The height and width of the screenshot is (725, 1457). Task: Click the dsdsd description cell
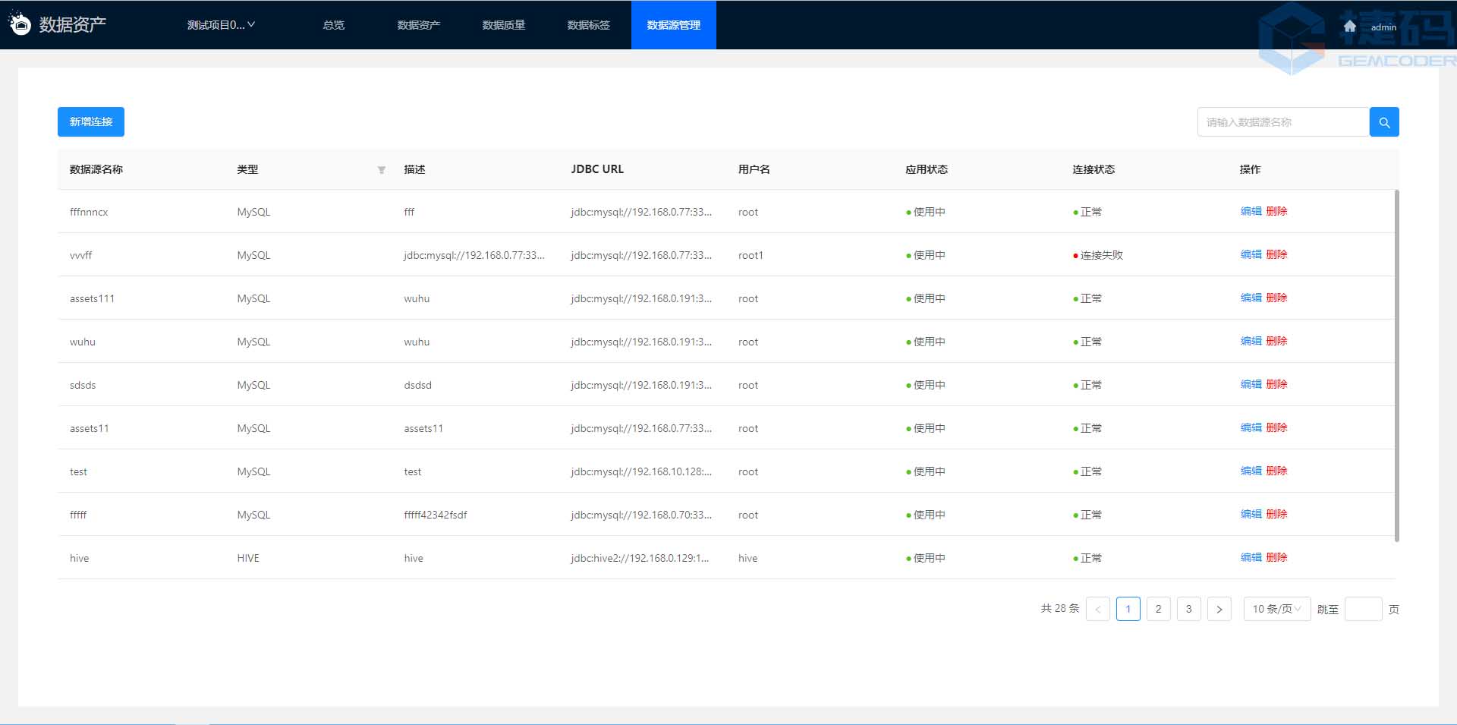click(417, 385)
